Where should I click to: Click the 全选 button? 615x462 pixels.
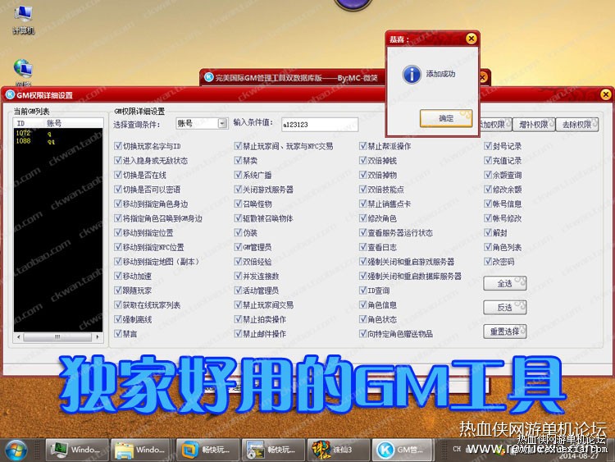tap(505, 283)
